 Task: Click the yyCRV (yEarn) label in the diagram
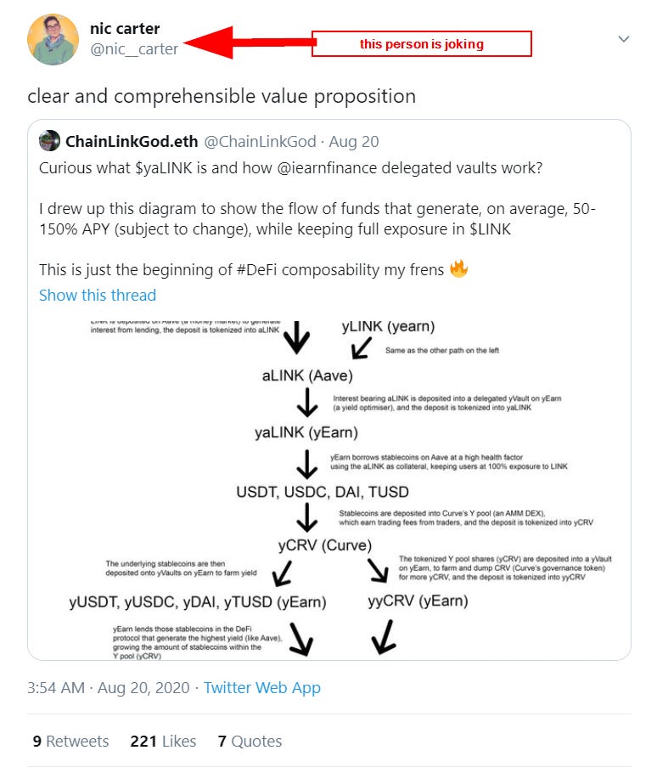coord(418,601)
